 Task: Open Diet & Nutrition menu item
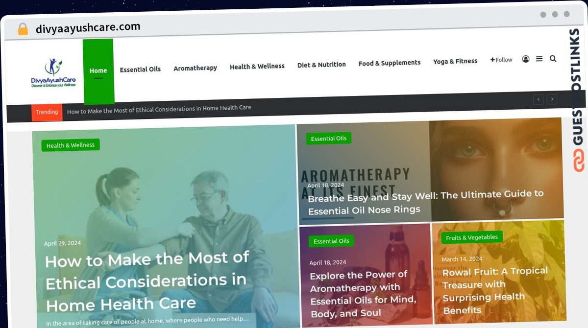click(x=321, y=65)
